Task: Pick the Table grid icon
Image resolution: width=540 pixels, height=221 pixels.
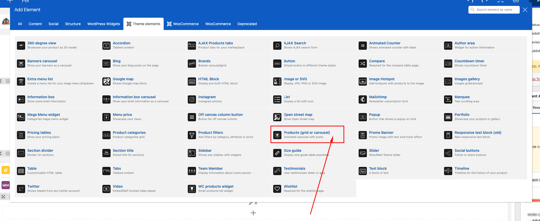Action: click(x=21, y=171)
